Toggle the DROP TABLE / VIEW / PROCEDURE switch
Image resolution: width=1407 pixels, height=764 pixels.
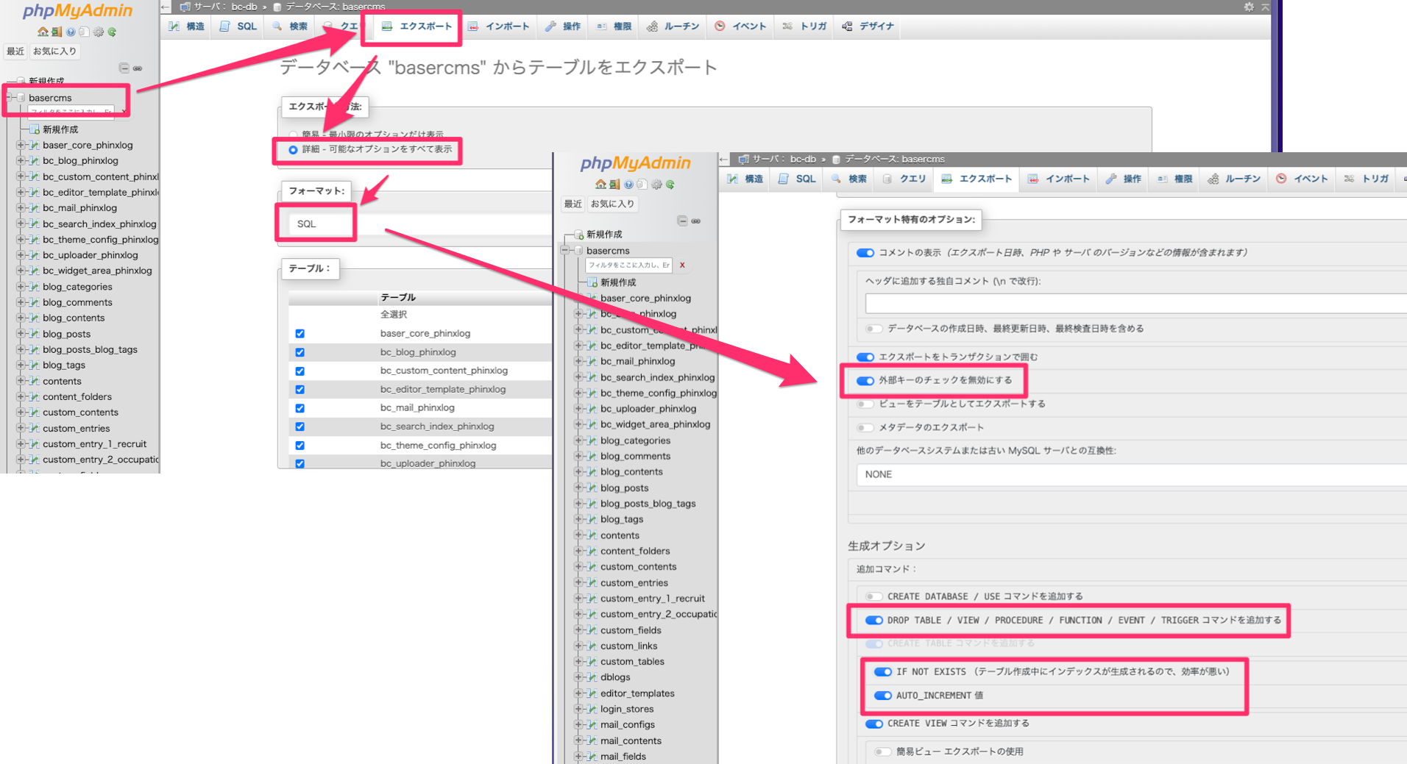pyautogui.click(x=874, y=621)
